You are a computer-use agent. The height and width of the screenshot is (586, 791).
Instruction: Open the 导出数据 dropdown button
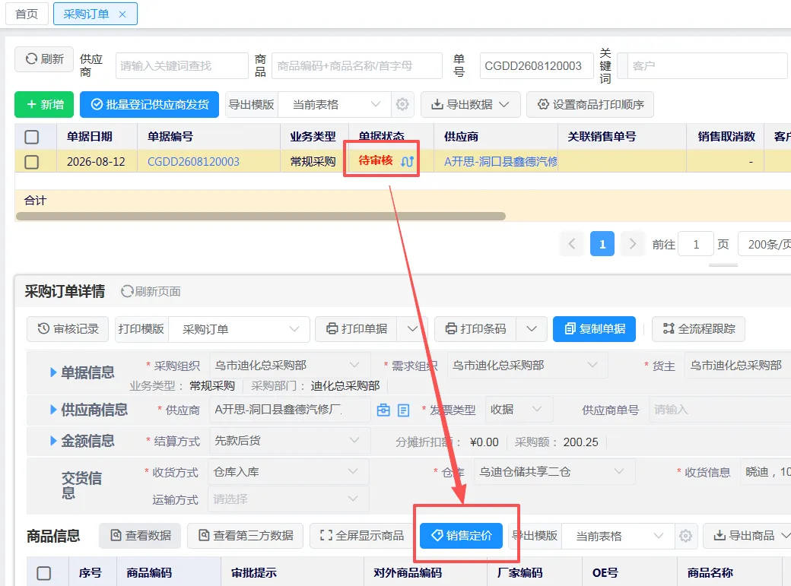click(470, 104)
